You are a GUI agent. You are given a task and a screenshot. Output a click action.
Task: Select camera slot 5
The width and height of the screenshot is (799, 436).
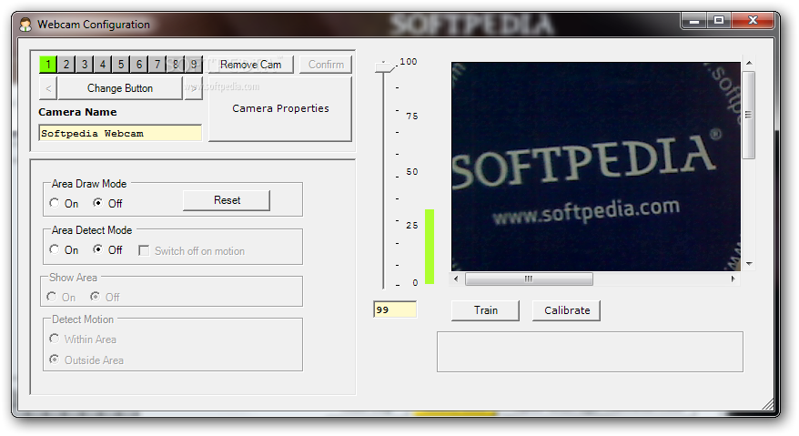click(x=121, y=65)
